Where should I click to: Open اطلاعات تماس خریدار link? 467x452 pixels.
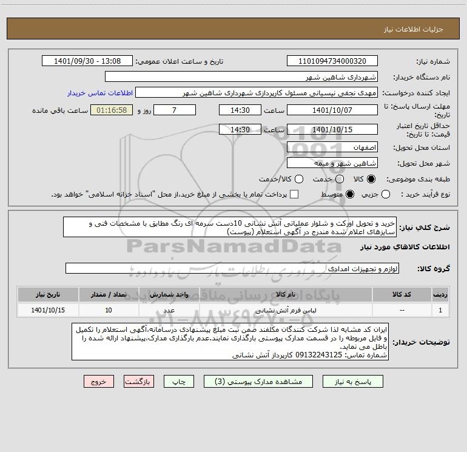point(100,93)
